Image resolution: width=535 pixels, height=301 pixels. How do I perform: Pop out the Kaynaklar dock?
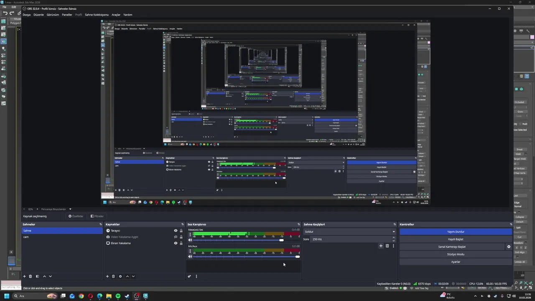point(183,224)
